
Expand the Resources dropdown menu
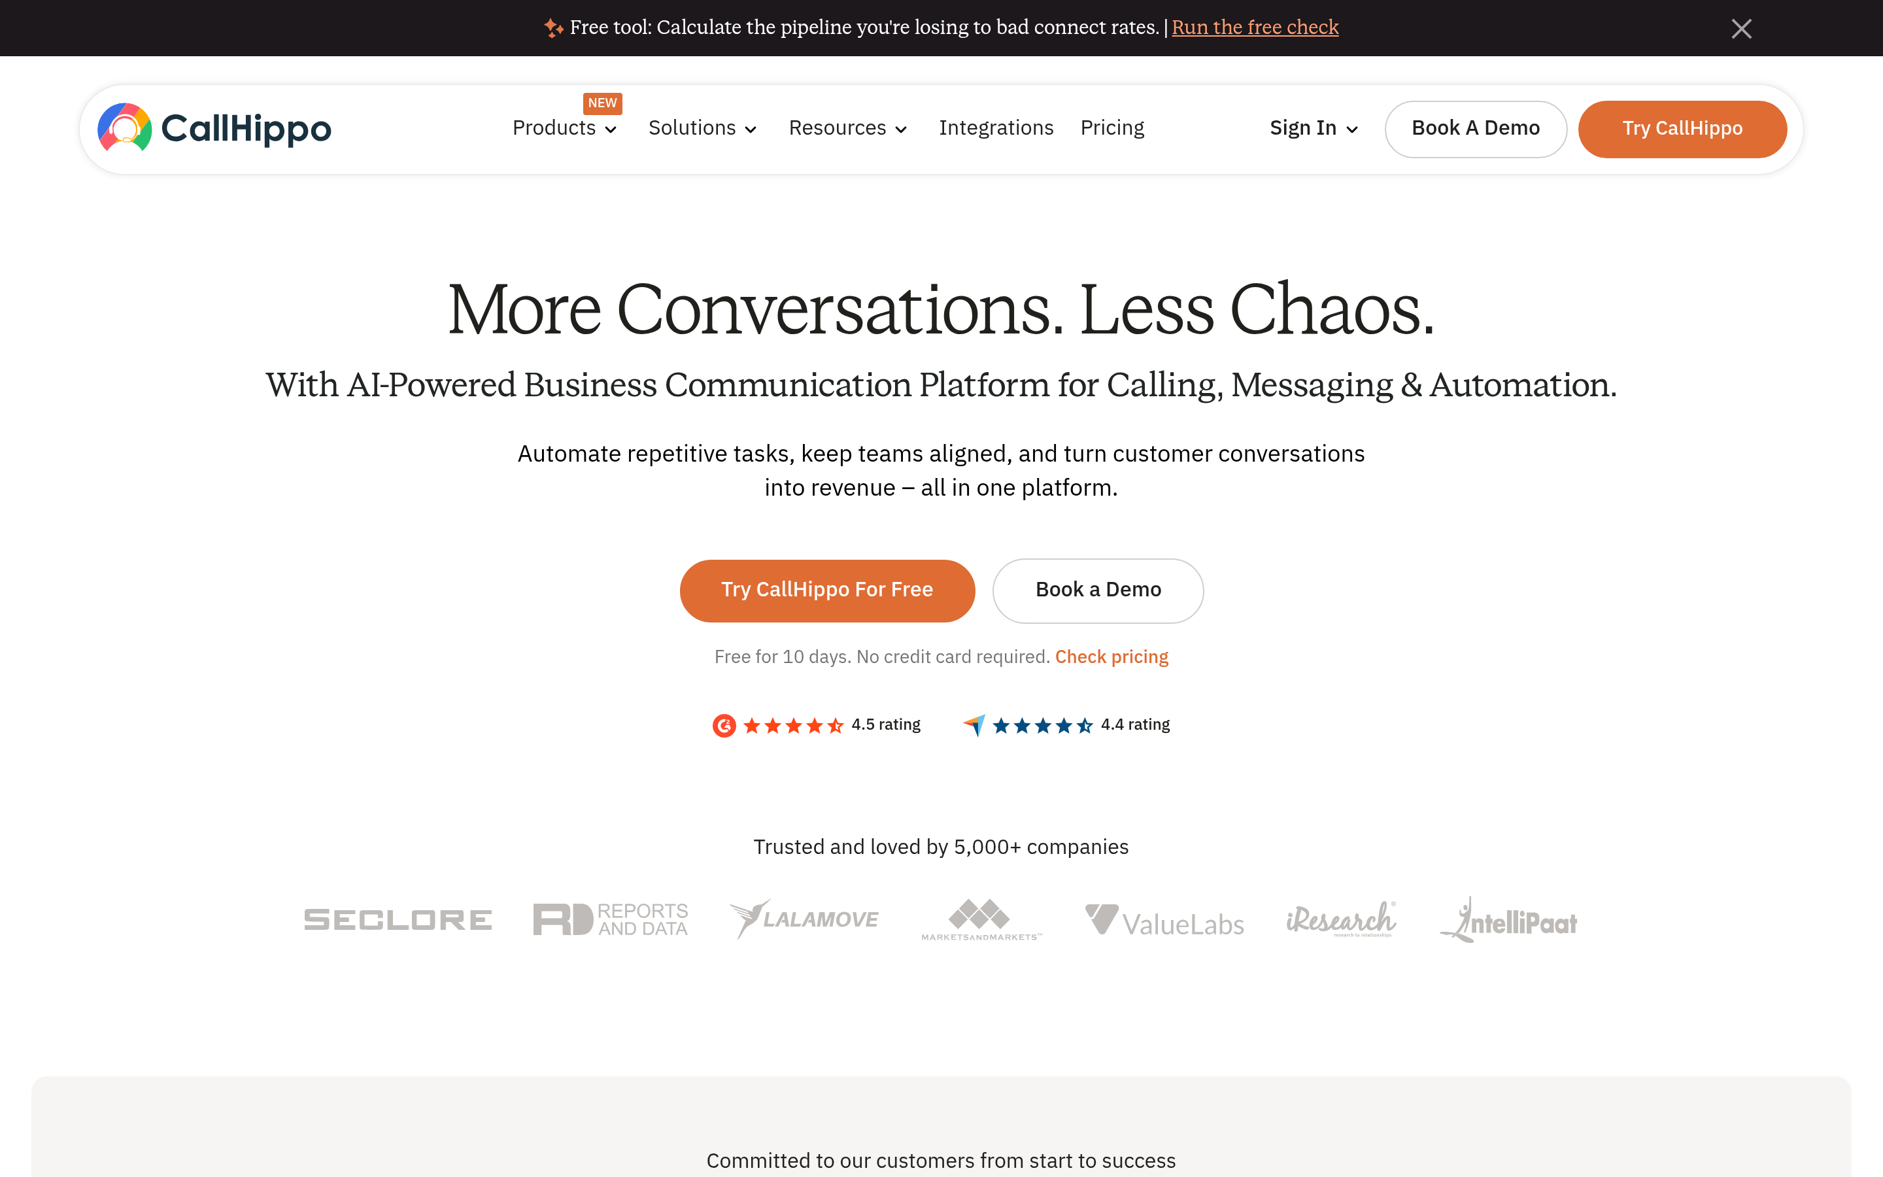click(x=848, y=128)
